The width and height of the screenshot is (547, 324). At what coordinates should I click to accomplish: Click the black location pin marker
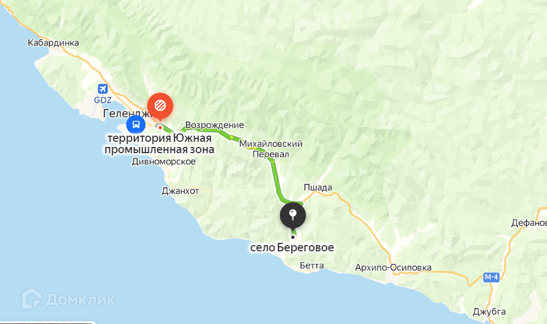point(293,216)
